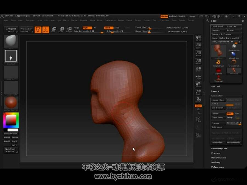Select the SimpleBrush tool
The image size is (247, 185).
218,63
